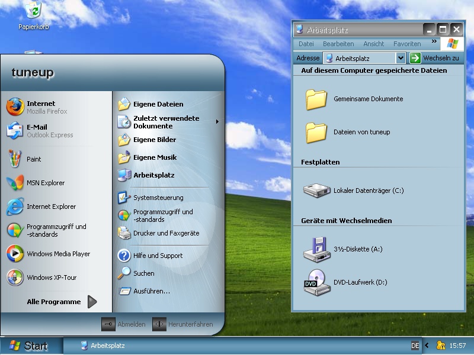Open the Adresse bar dropdown
The height and width of the screenshot is (355, 474).
click(x=401, y=58)
